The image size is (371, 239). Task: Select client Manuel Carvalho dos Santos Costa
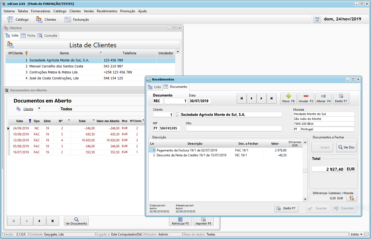point(90,66)
